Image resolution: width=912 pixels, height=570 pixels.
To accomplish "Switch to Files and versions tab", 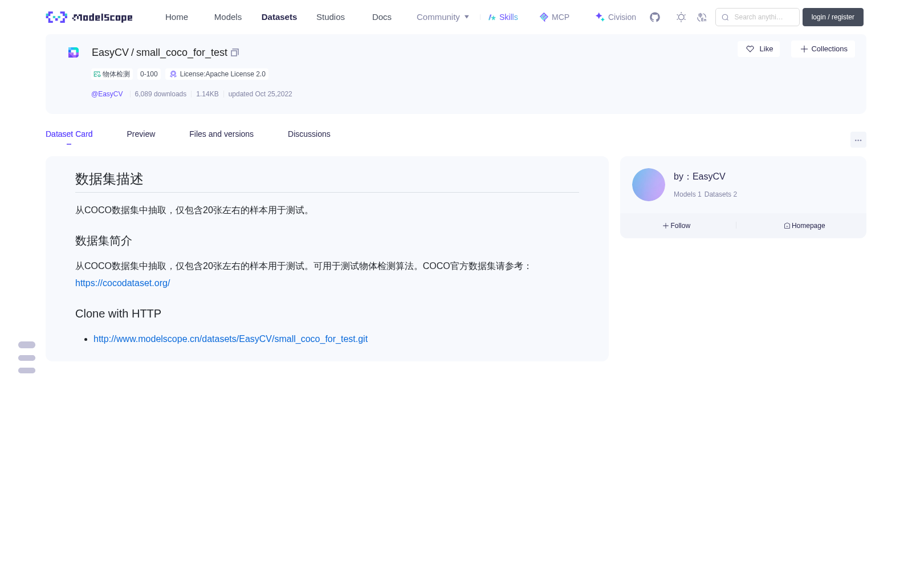I will 221,134.
